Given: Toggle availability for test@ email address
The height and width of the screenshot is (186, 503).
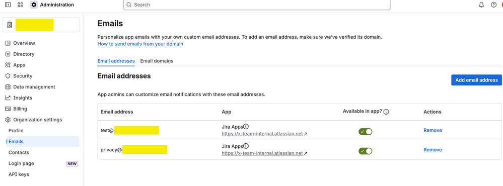Looking at the screenshot, I should (366, 131).
